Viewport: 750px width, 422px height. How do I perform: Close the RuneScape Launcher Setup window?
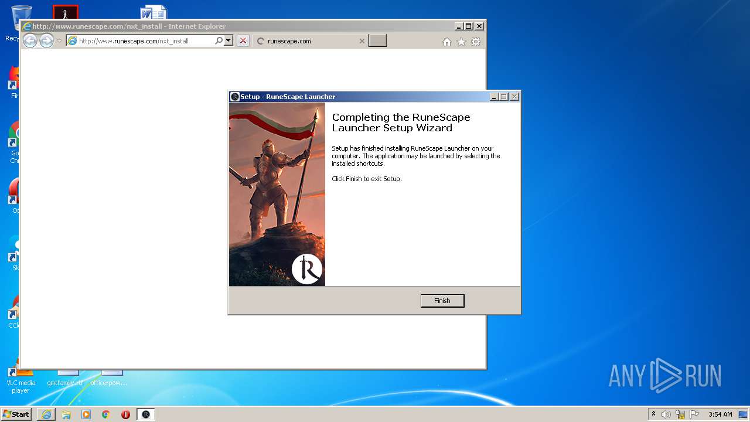514,97
